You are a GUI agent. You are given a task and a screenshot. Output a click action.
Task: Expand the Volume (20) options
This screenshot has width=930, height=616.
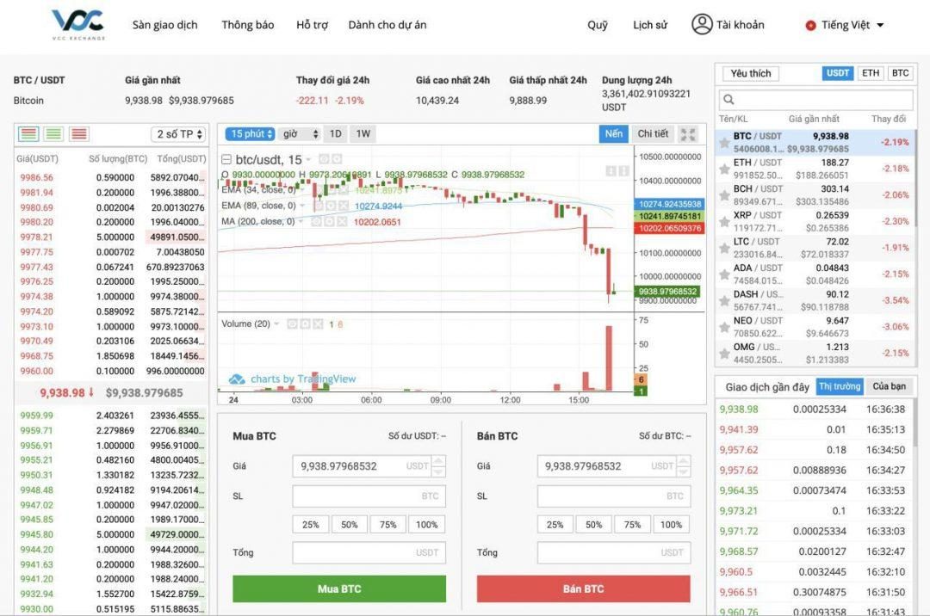coord(277,324)
